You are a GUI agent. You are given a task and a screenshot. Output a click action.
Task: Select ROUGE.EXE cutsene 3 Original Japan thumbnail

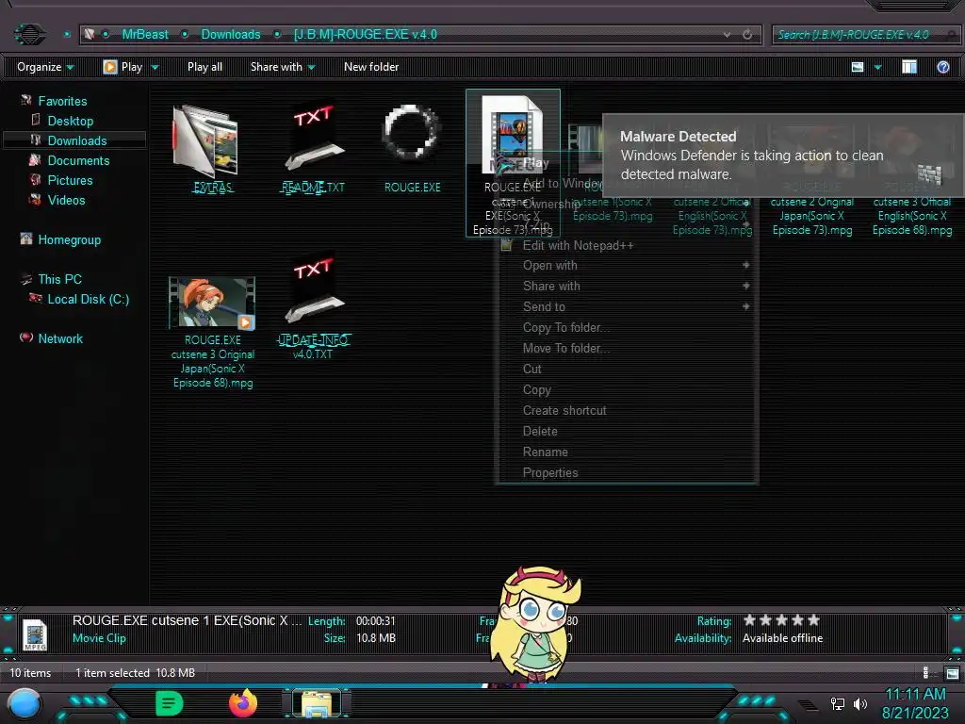click(x=212, y=303)
